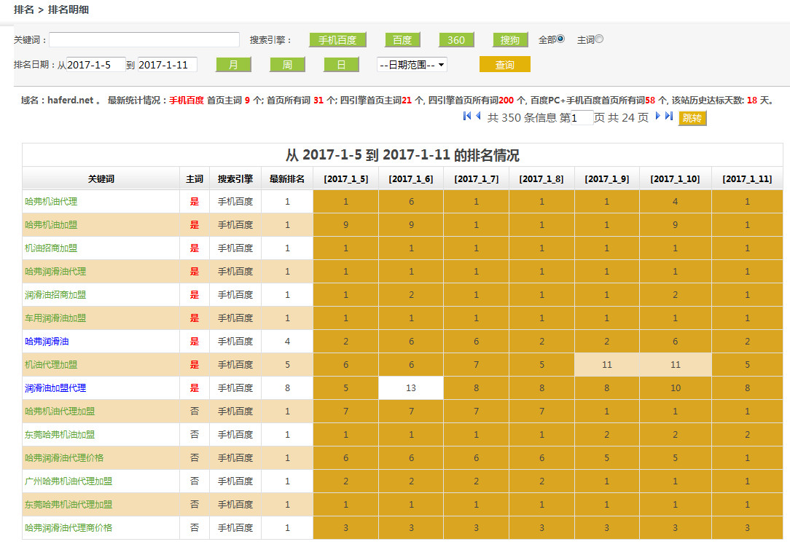Go to the first page arrow icon
This screenshot has width=790, height=547.
(466, 116)
